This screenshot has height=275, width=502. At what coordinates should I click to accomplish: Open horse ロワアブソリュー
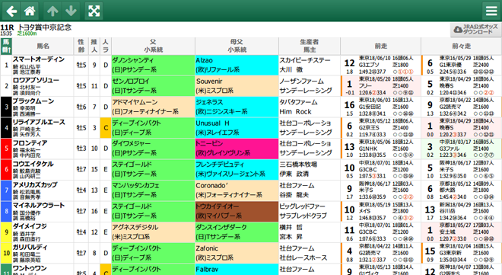click(x=36, y=80)
